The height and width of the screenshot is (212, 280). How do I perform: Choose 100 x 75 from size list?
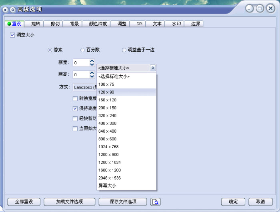pyautogui.click(x=126, y=85)
